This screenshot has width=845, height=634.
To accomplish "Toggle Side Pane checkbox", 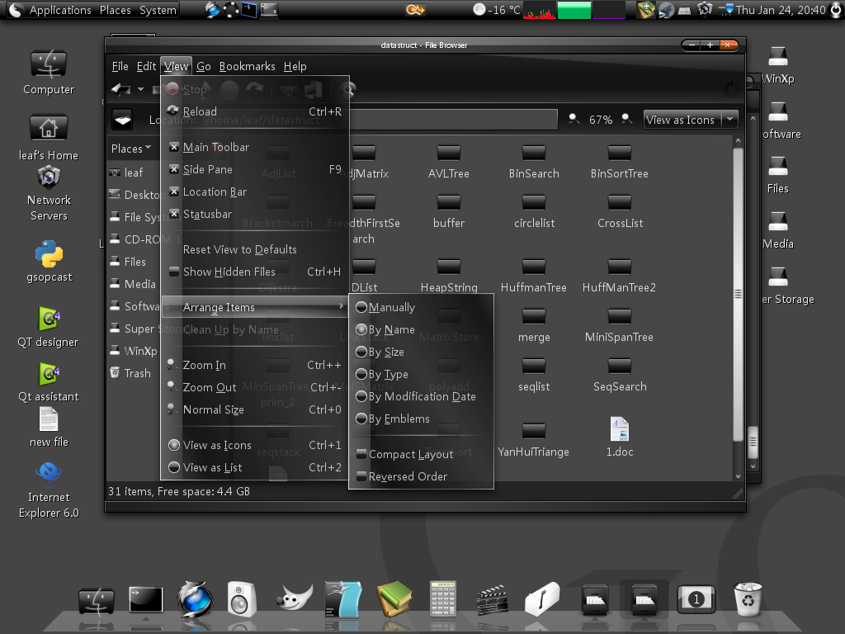I will click(173, 169).
